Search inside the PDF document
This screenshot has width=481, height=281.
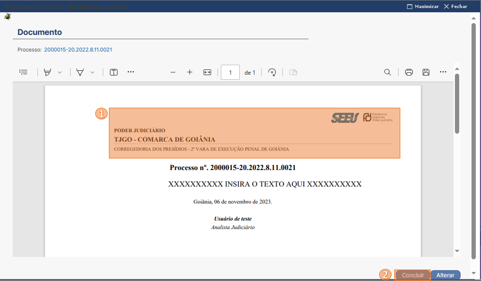(x=387, y=72)
